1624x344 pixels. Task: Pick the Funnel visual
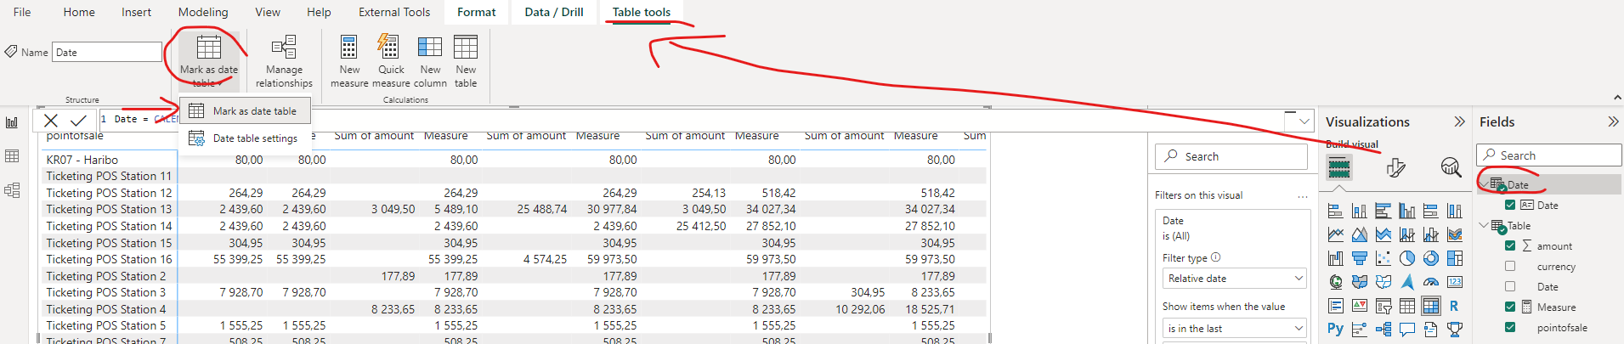pyautogui.click(x=1360, y=258)
